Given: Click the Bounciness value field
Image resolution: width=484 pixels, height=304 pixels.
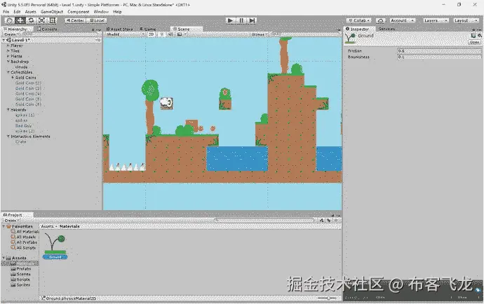Looking at the screenshot, I should [439, 57].
